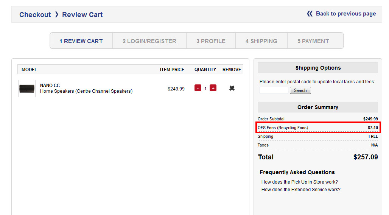This screenshot has width=389, height=215.
Task: Click the Checkout breadcrumb link
Action: [35, 15]
